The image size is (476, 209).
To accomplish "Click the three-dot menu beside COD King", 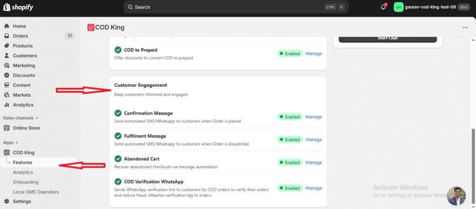I will tap(465, 27).
